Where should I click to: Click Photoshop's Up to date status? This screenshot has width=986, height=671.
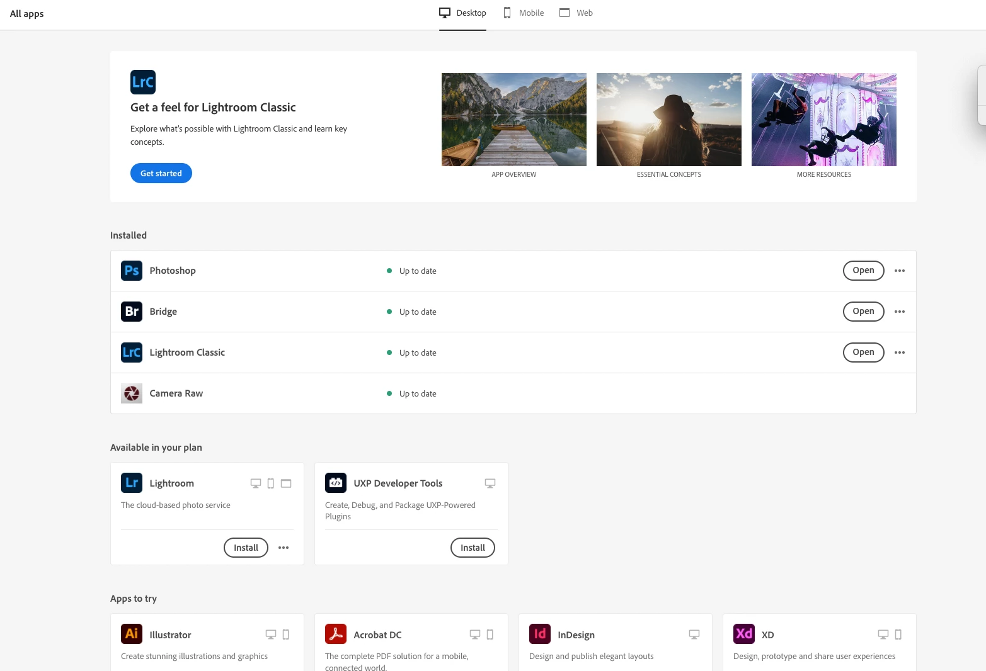[411, 271]
